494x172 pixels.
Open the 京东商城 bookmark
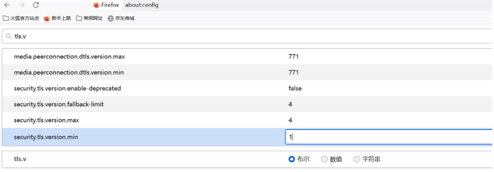click(x=121, y=18)
